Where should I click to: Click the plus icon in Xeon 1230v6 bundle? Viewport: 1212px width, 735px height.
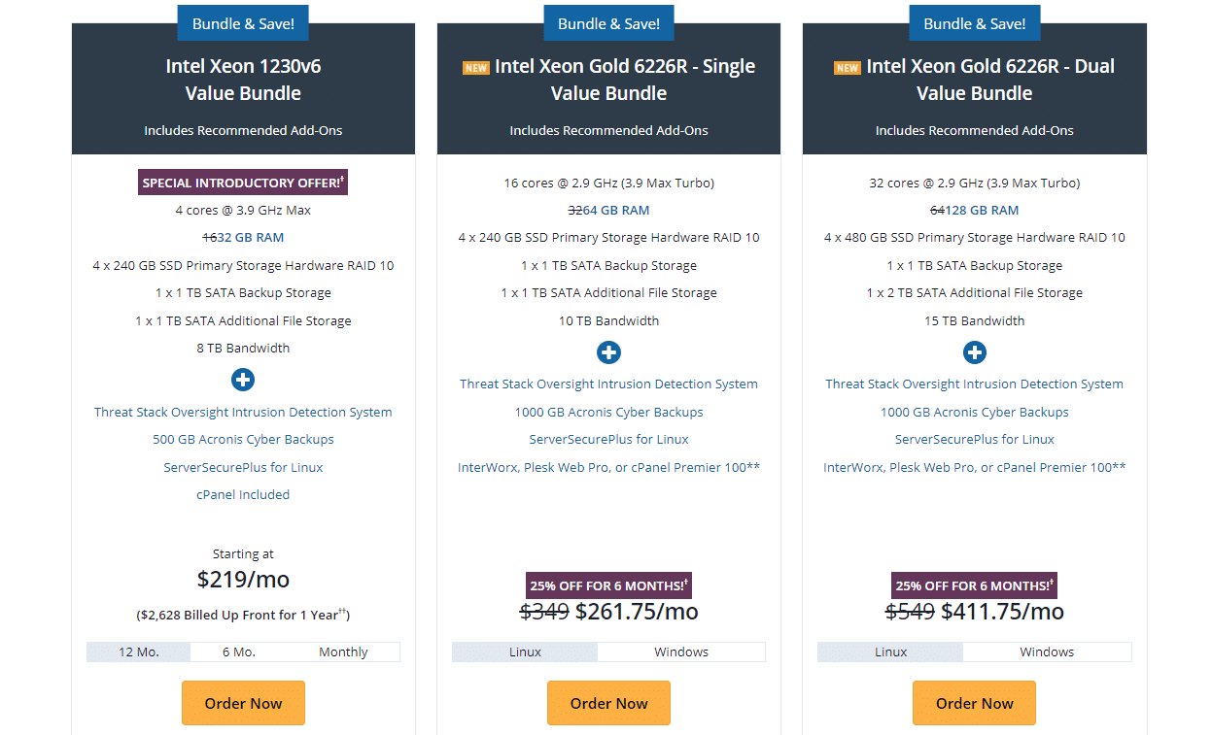tap(243, 380)
